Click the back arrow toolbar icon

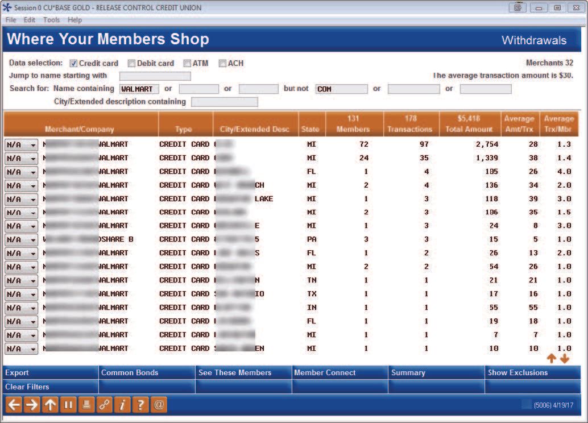pyautogui.click(x=14, y=405)
